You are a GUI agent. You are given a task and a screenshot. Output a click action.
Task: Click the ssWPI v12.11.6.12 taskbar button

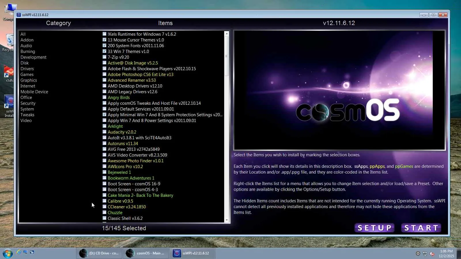pyautogui.click(x=192, y=253)
